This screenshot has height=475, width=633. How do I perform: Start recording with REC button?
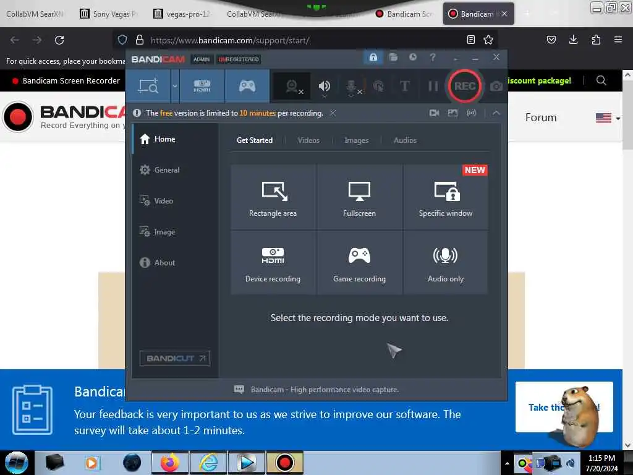coord(464,86)
